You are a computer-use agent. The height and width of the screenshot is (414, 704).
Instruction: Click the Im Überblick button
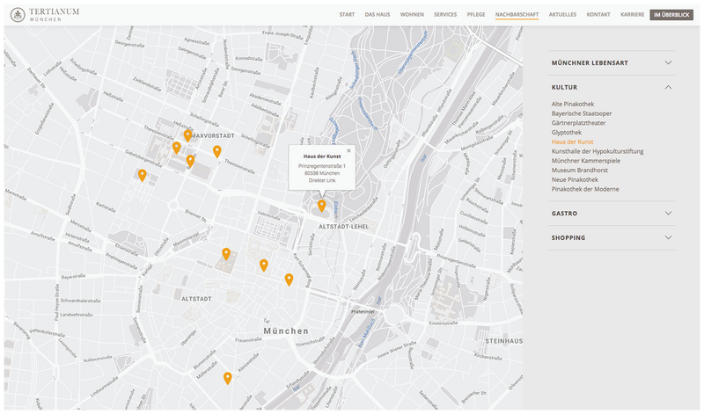coord(671,15)
